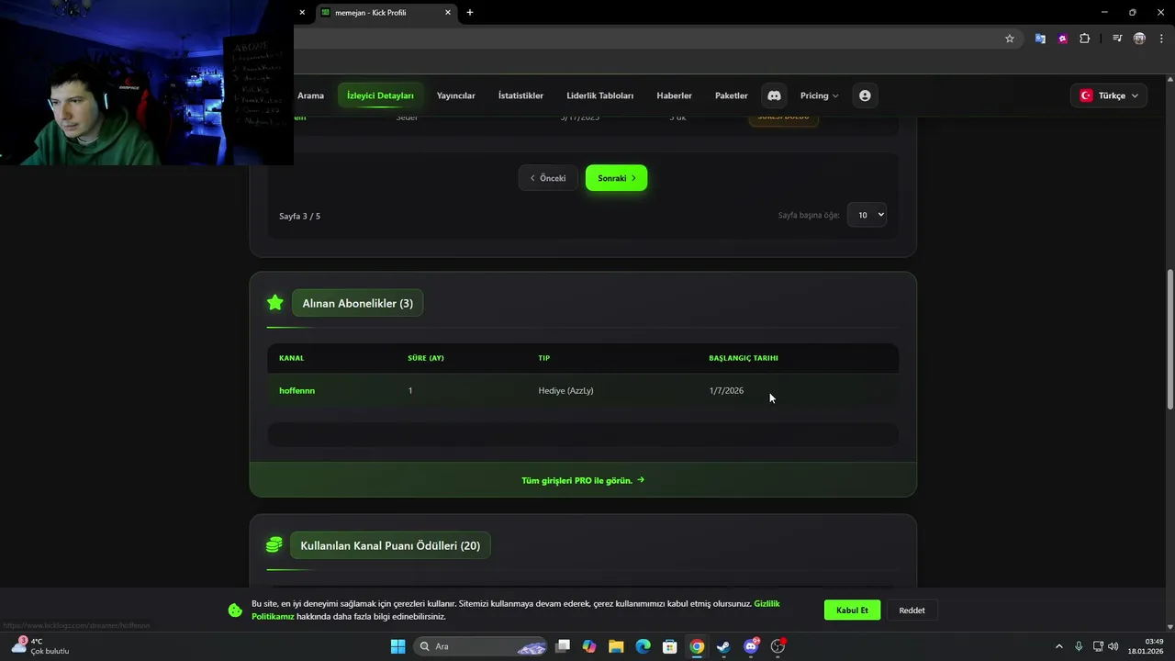Launch Copilot from the taskbar
This screenshot has height=661, width=1175.
point(589,646)
